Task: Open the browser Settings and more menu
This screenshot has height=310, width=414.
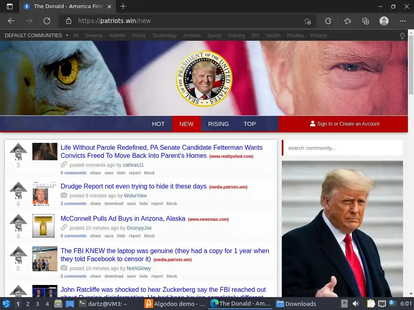Action: click(x=402, y=21)
